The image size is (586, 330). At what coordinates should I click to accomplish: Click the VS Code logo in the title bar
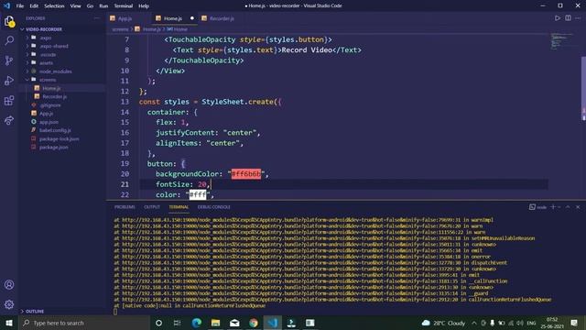[6, 5]
